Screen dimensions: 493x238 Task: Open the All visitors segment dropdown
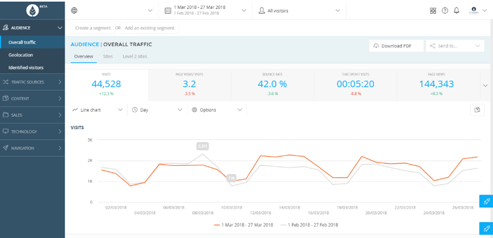pyautogui.click(x=299, y=10)
